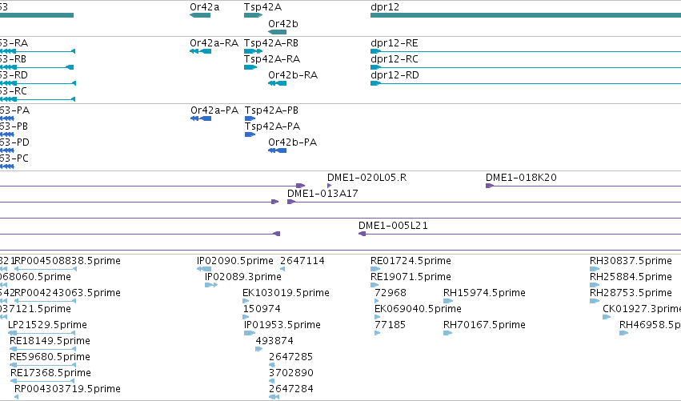Click the dpr12 gene label
Image resolution: width=681 pixels, height=401 pixels.
point(385,7)
